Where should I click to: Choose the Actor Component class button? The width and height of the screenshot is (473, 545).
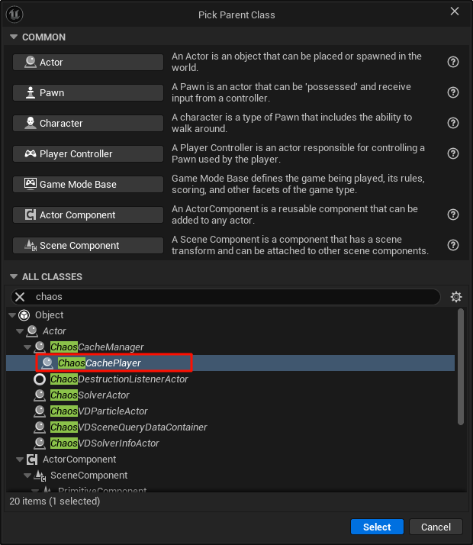(x=88, y=214)
